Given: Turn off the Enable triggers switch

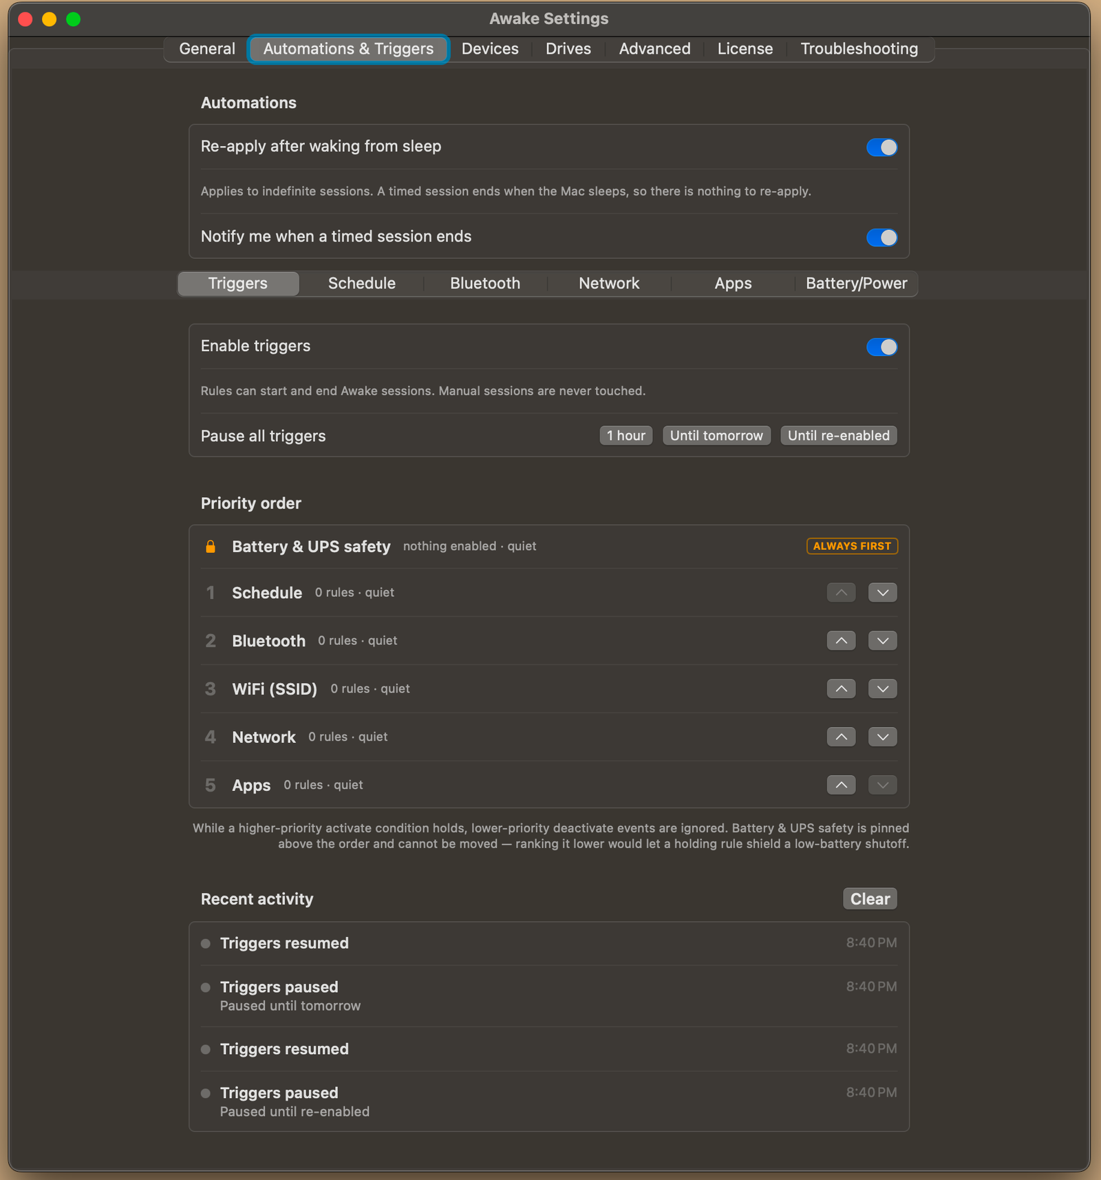Looking at the screenshot, I should click(x=881, y=347).
